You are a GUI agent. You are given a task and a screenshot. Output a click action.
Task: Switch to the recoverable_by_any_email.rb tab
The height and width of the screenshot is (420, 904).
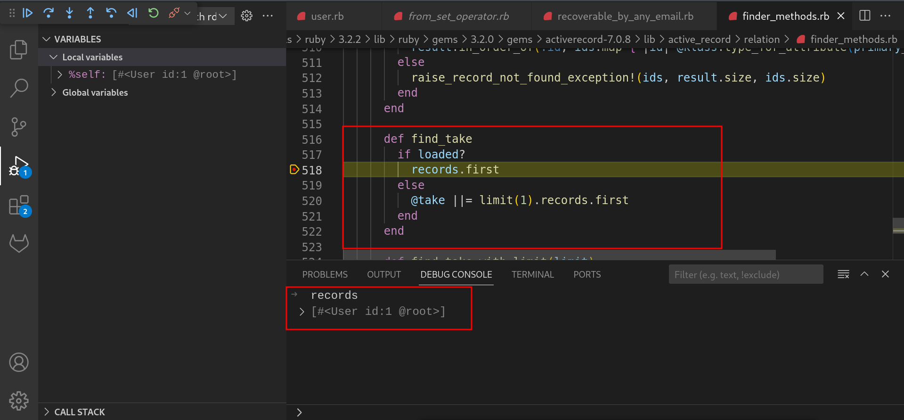point(625,16)
